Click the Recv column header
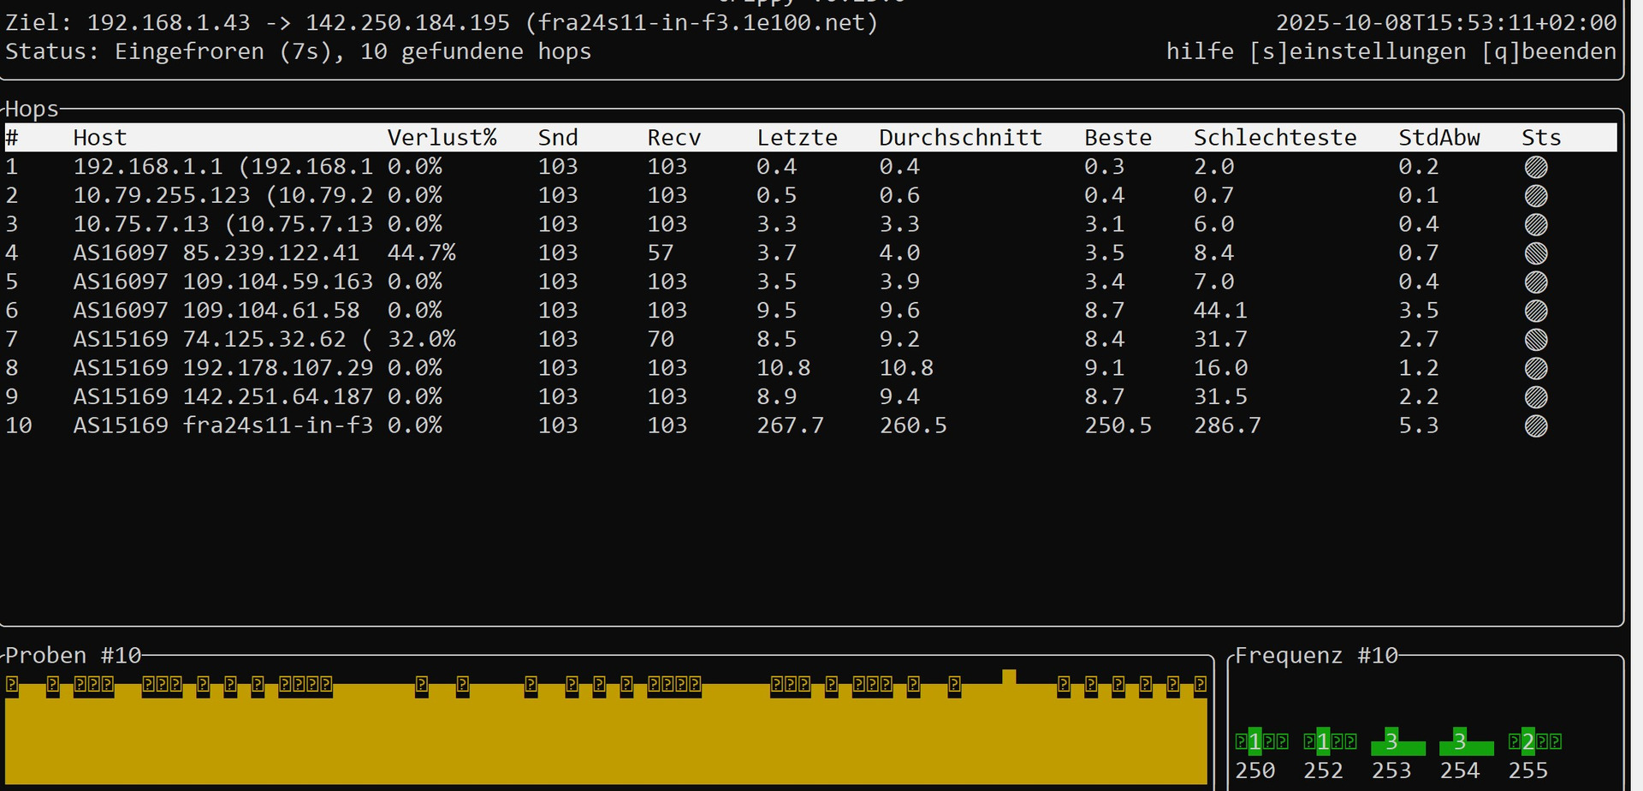 pos(674,138)
